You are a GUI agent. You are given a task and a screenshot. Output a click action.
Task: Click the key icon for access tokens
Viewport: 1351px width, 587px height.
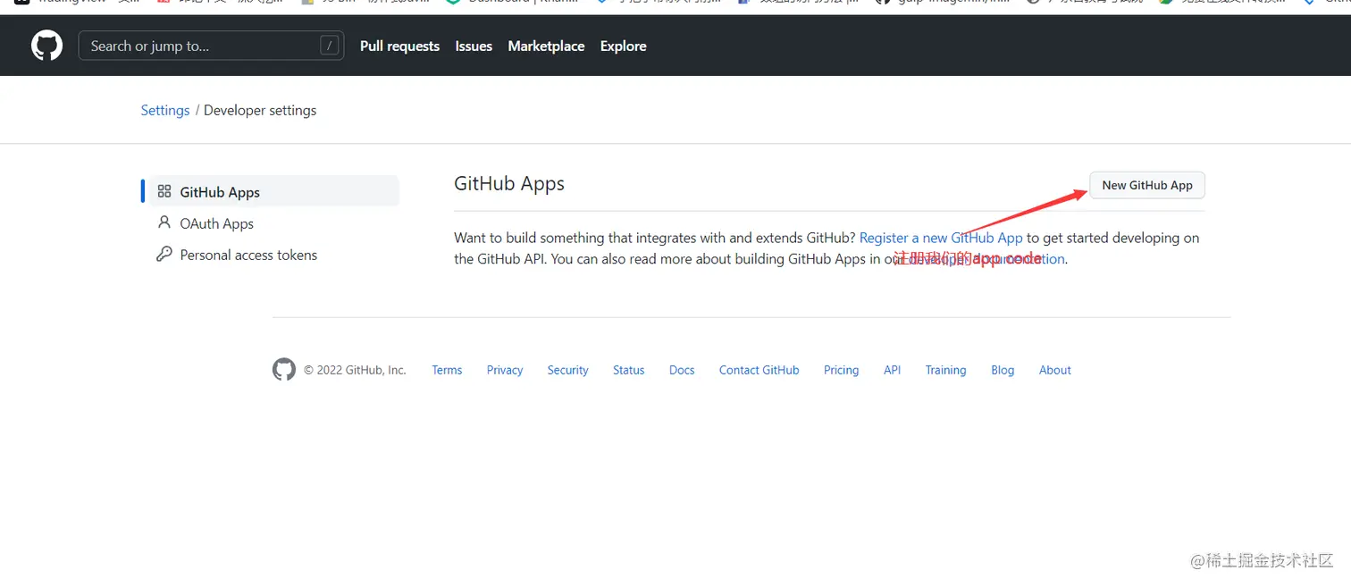pos(164,254)
